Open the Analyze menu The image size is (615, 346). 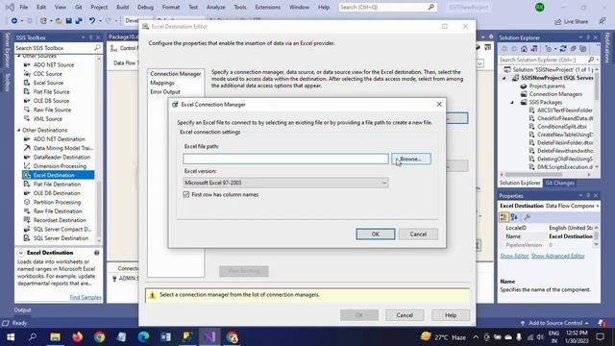(x=215, y=7)
